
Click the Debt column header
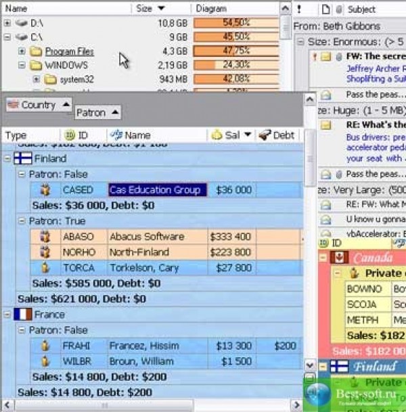point(279,135)
